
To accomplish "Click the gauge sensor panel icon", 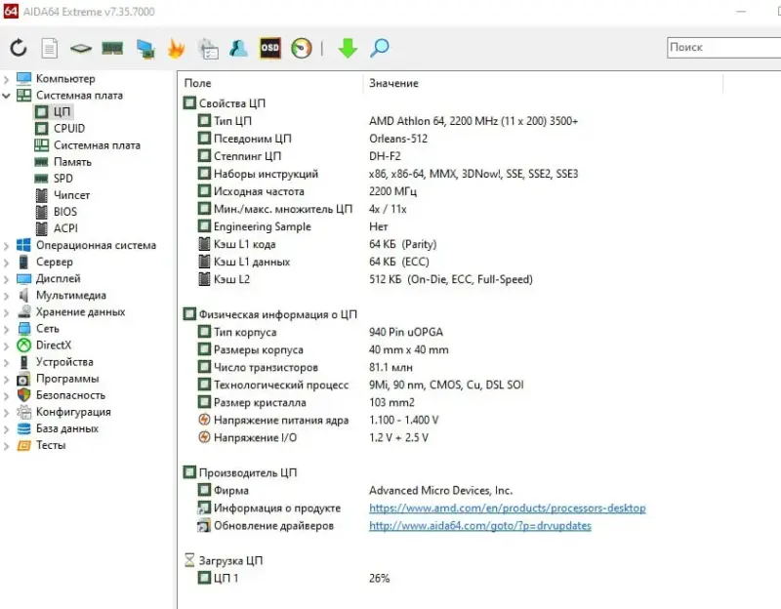I will tap(302, 48).
